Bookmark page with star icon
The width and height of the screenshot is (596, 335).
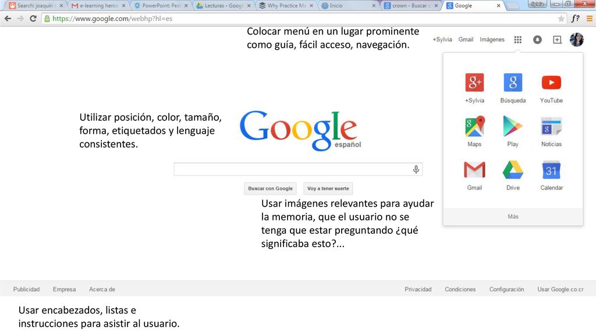[x=561, y=19]
